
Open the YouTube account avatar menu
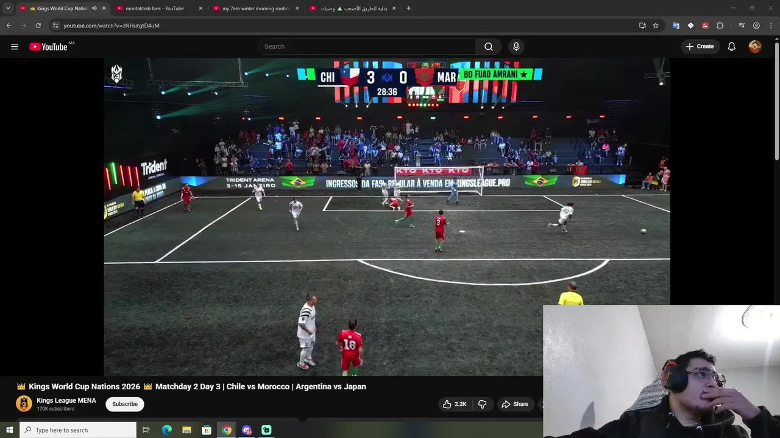coord(755,46)
